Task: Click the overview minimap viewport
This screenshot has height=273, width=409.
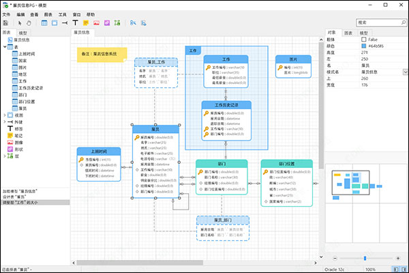Action: click(350, 183)
